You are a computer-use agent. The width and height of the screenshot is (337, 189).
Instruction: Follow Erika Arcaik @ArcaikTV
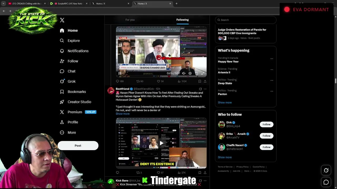266,136
